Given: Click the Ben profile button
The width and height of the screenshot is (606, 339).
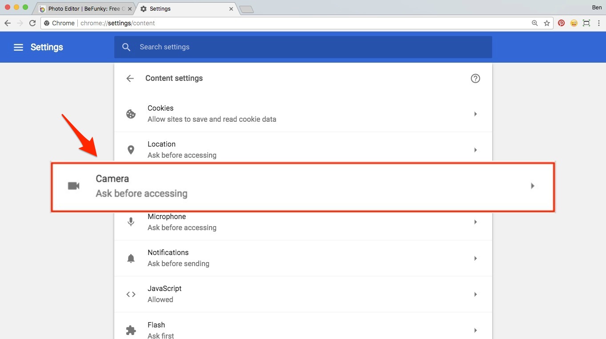Looking at the screenshot, I should (x=597, y=8).
